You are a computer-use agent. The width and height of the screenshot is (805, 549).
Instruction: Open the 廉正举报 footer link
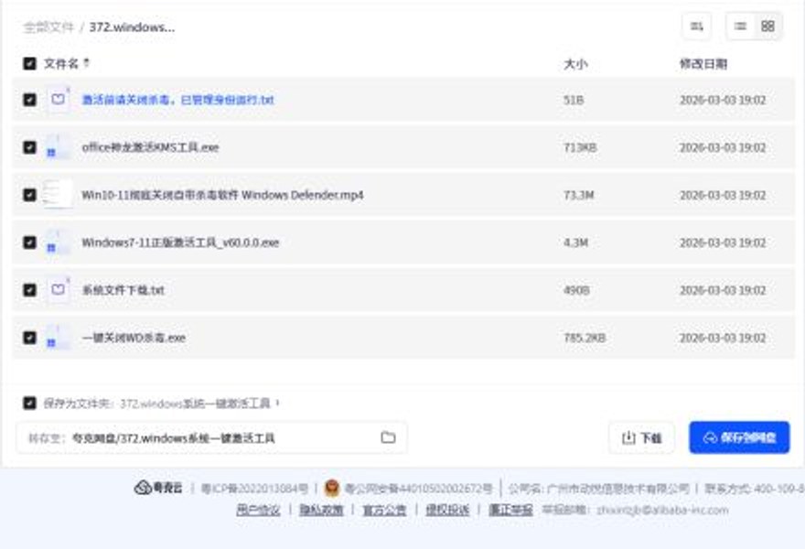(510, 510)
